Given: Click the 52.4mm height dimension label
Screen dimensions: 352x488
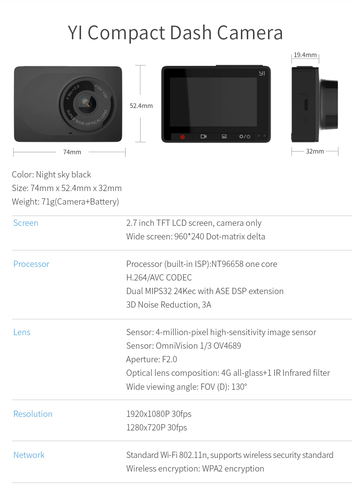Looking at the screenshot, I should 141,106.
